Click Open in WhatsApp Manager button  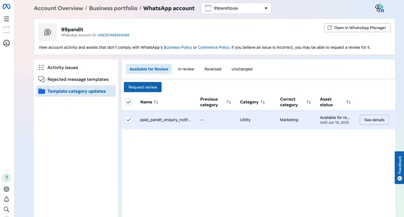[x=357, y=28]
